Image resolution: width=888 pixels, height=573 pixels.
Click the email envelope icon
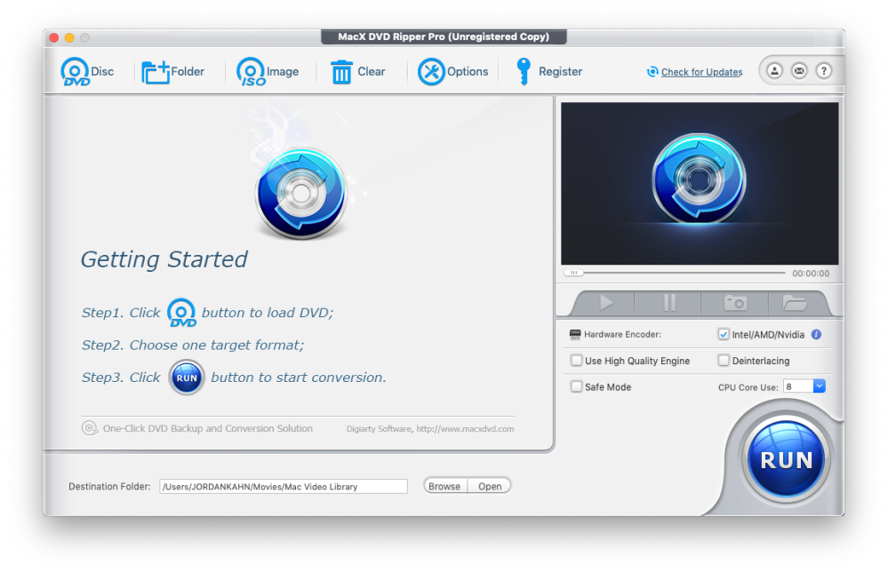click(799, 71)
